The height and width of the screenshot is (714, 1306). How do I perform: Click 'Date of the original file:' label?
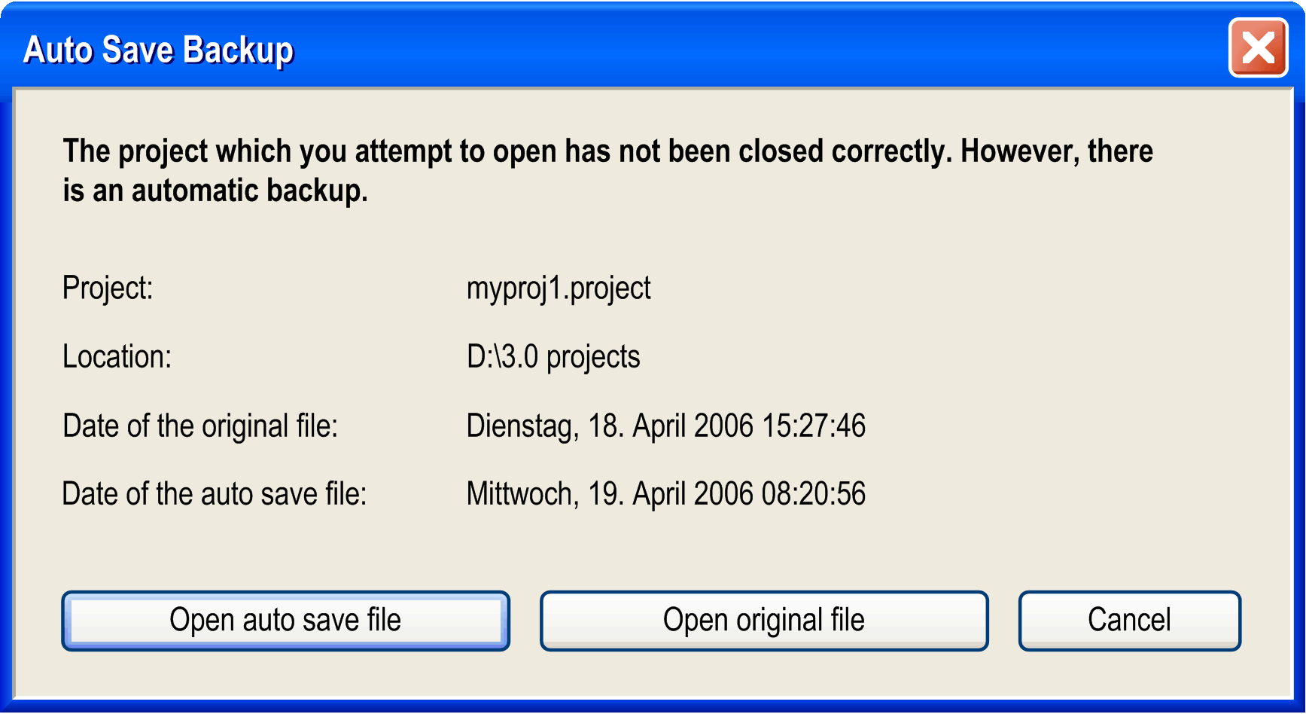[x=200, y=426]
